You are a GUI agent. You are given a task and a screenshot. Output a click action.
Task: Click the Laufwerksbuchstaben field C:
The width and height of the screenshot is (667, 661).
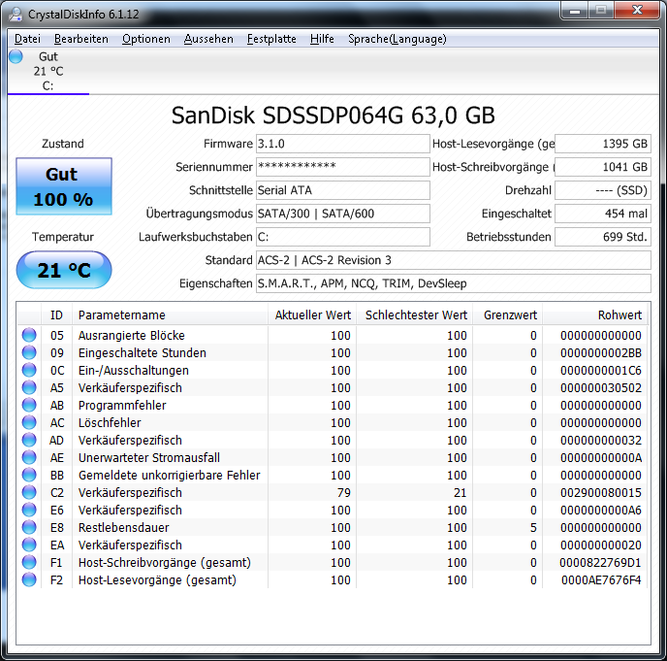click(343, 237)
